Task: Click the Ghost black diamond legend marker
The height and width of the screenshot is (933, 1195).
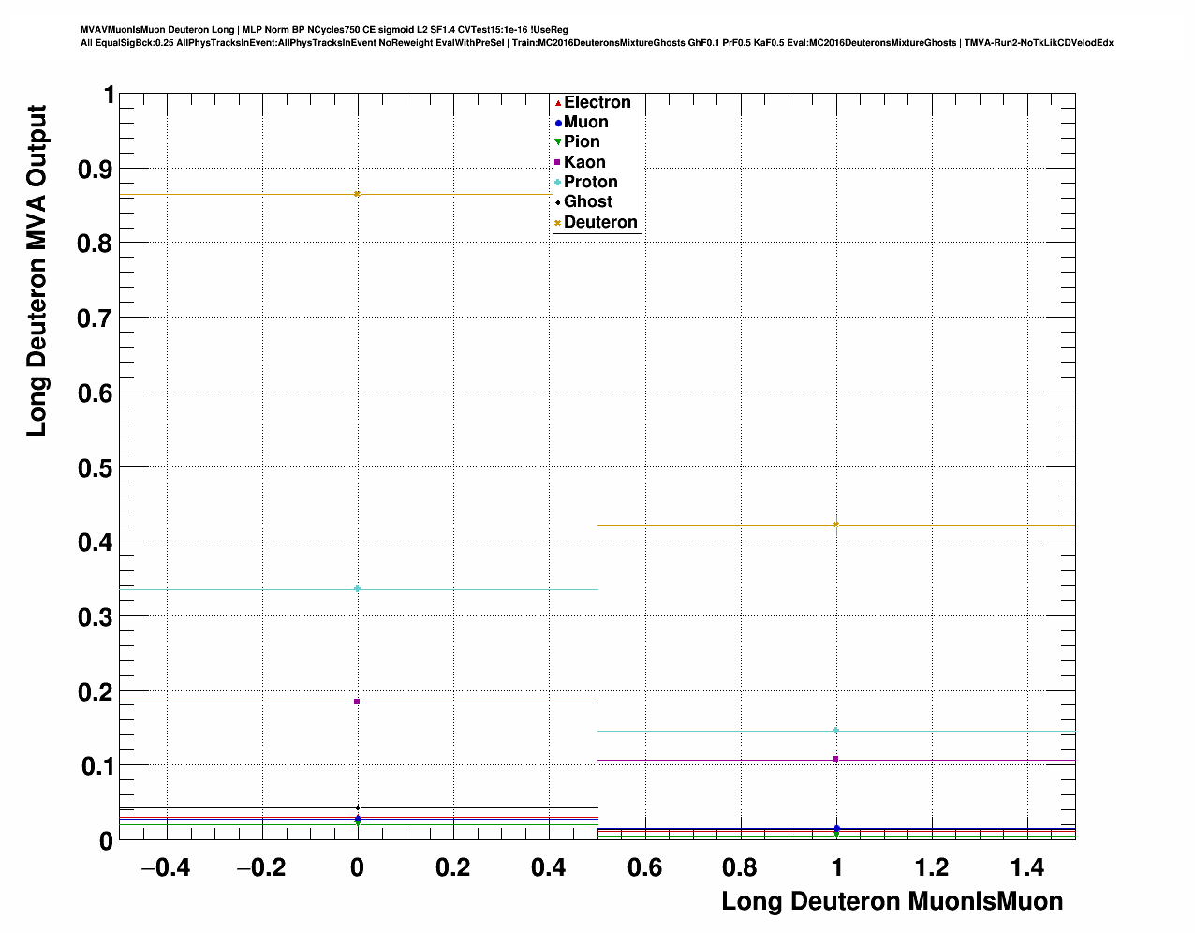Action: 558,202
